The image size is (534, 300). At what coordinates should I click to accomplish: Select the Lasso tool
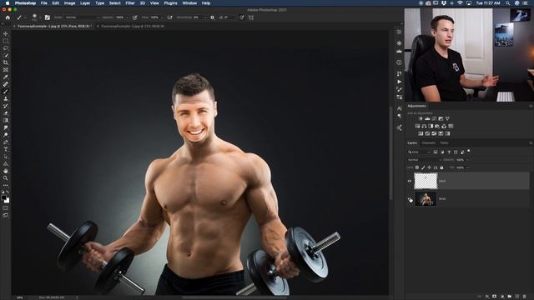coord(6,48)
